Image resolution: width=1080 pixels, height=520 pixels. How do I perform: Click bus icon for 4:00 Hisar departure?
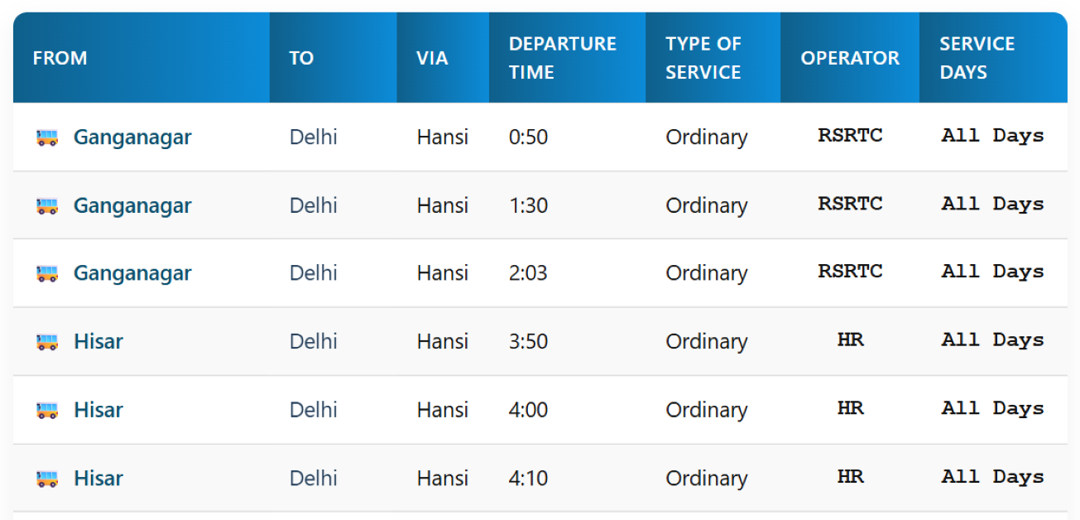47,411
